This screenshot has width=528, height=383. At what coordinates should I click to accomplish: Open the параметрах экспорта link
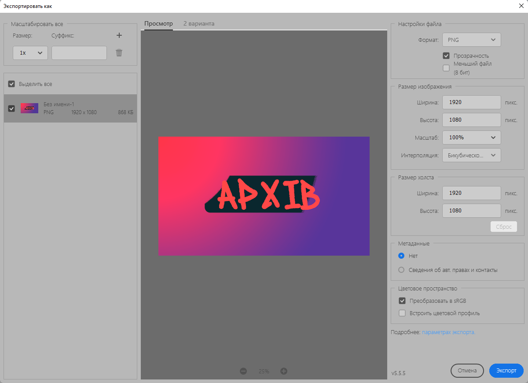(448, 332)
